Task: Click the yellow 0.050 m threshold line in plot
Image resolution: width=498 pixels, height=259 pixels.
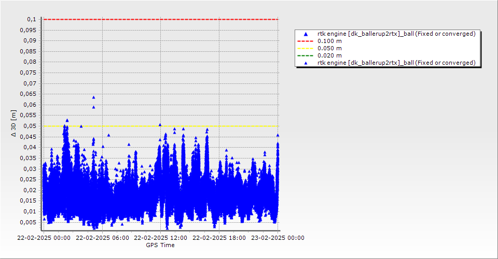Action: click(161, 126)
